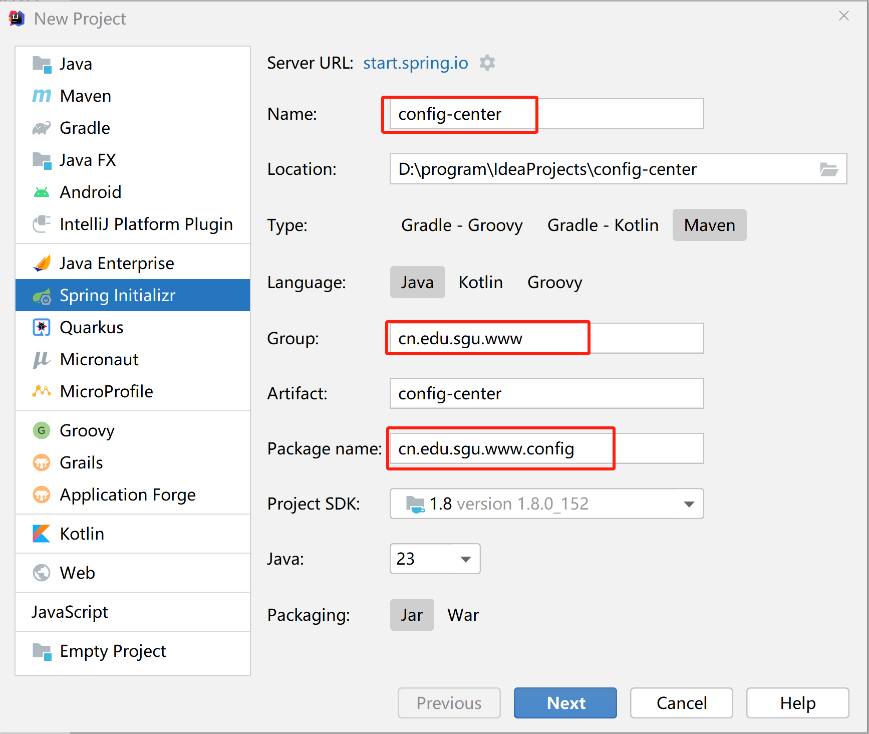Click the MicroProfile icon

click(42, 391)
